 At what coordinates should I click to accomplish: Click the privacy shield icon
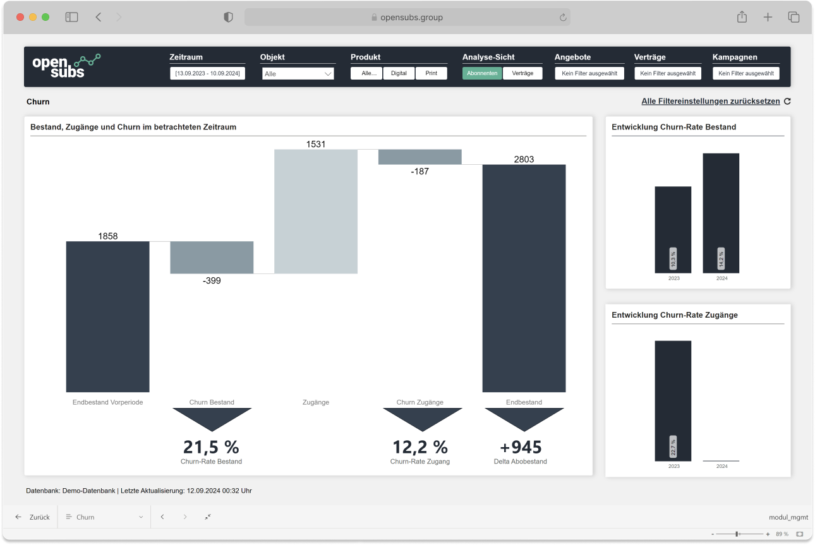[x=229, y=18]
